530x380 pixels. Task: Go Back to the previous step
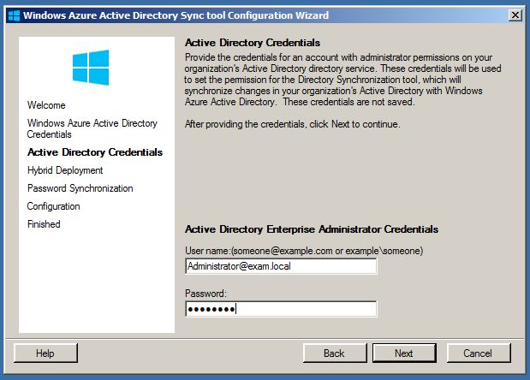tap(335, 353)
